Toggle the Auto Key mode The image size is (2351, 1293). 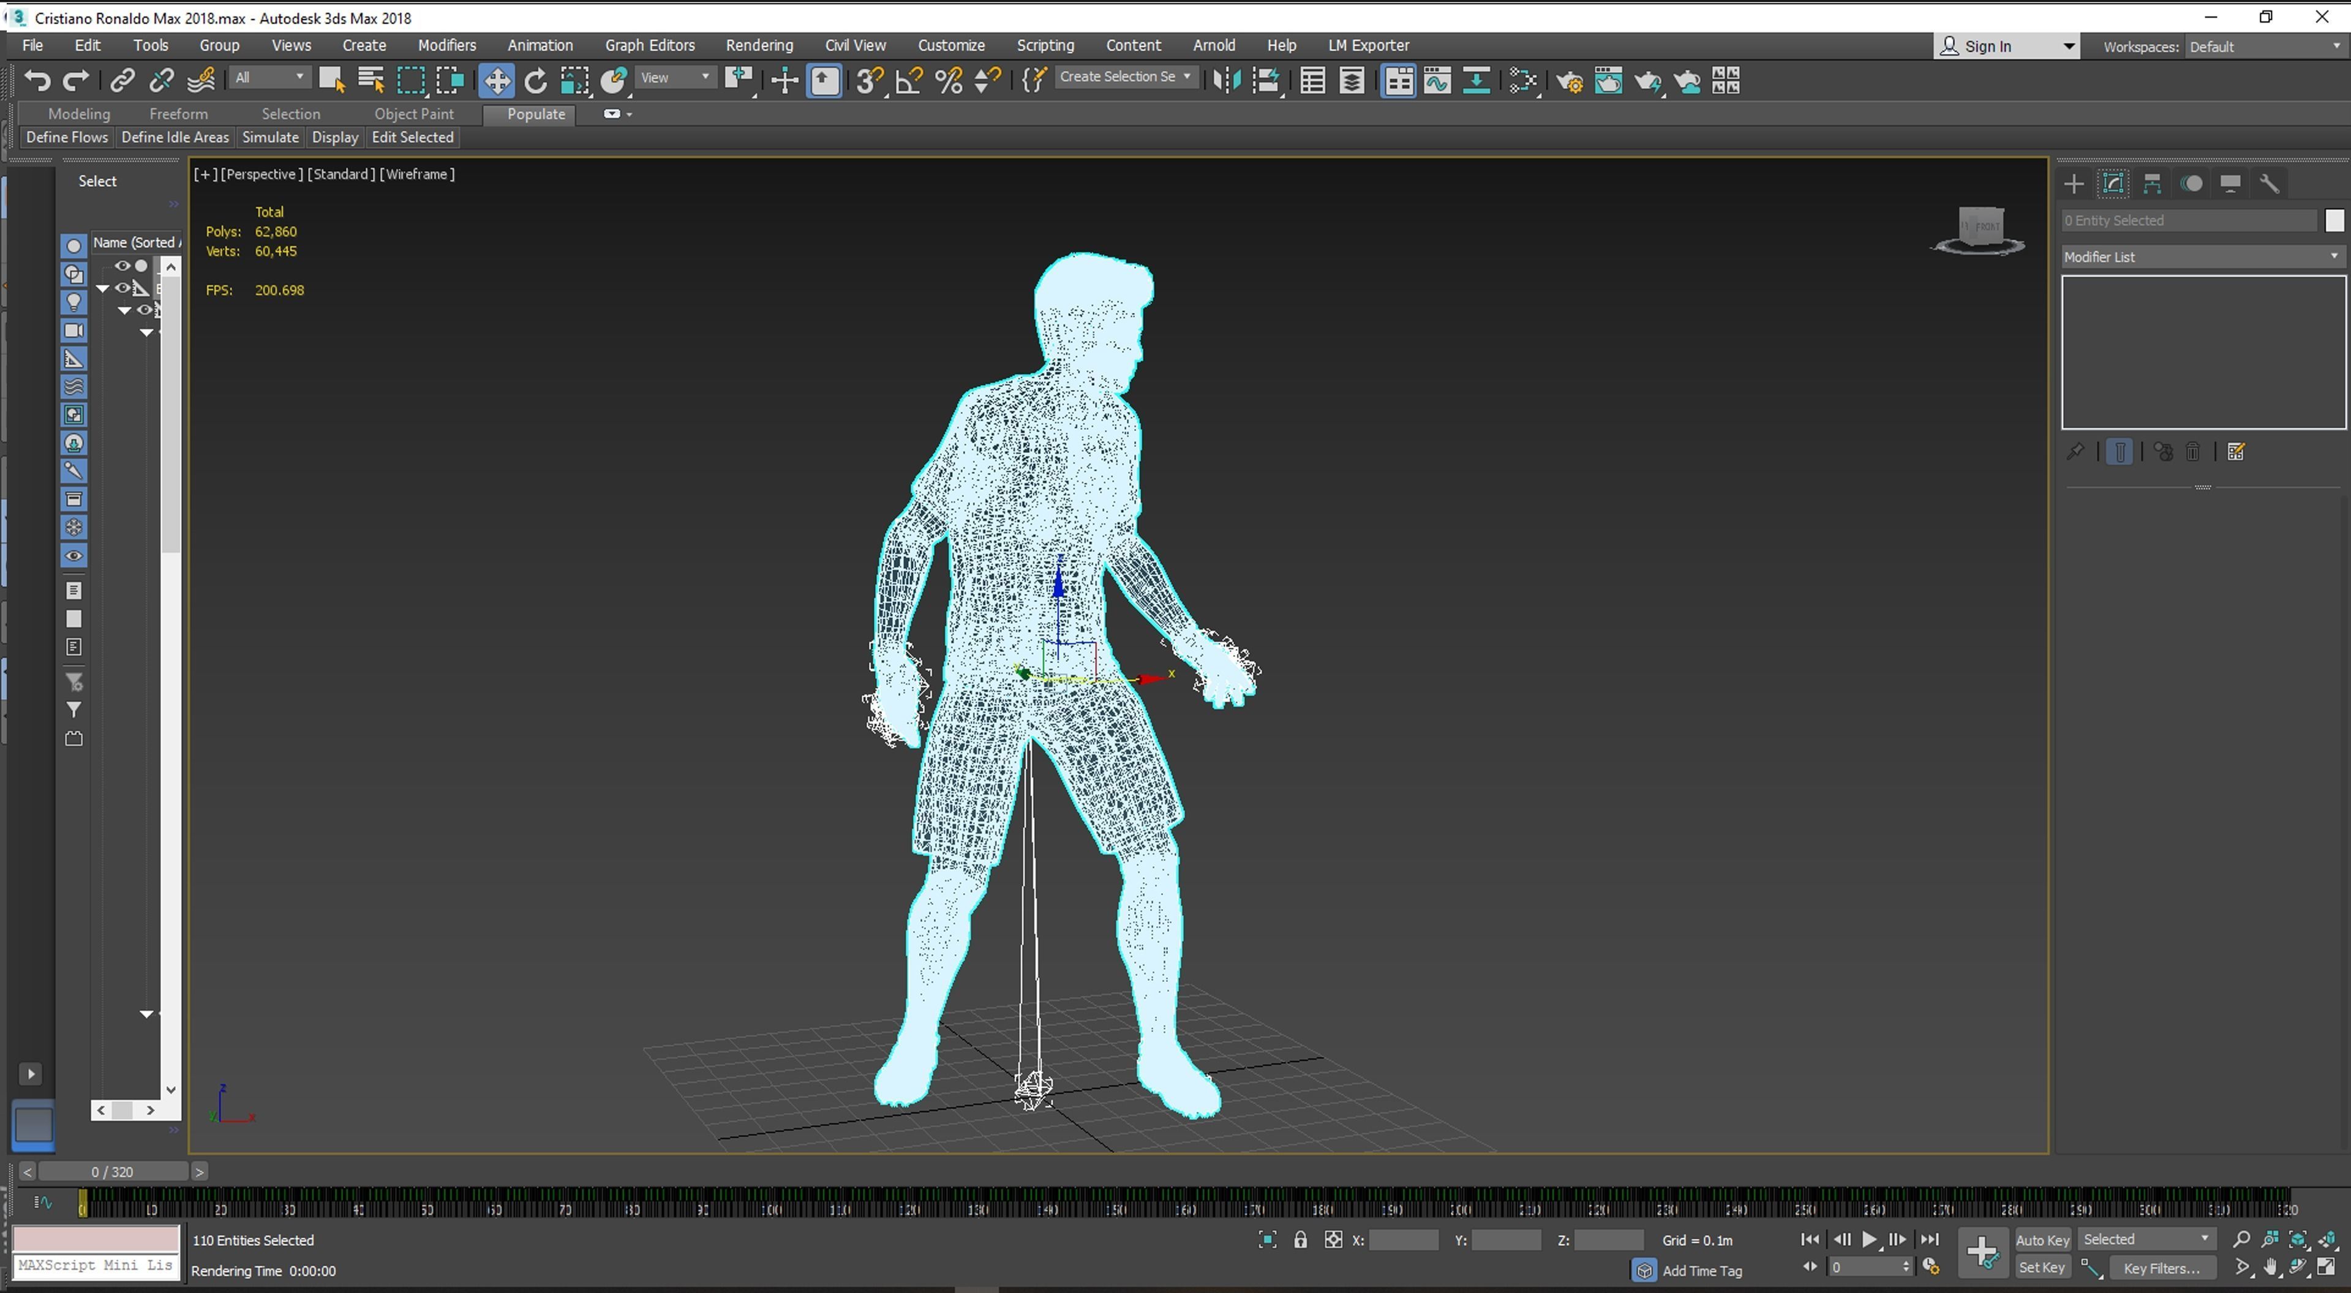pyautogui.click(x=2042, y=1240)
